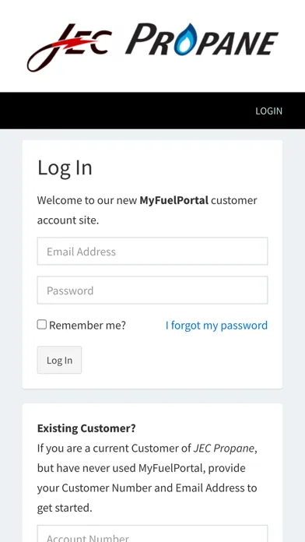This screenshot has width=305, height=542.
Task: Click the "Remember me?" label text
Action: click(x=87, y=326)
